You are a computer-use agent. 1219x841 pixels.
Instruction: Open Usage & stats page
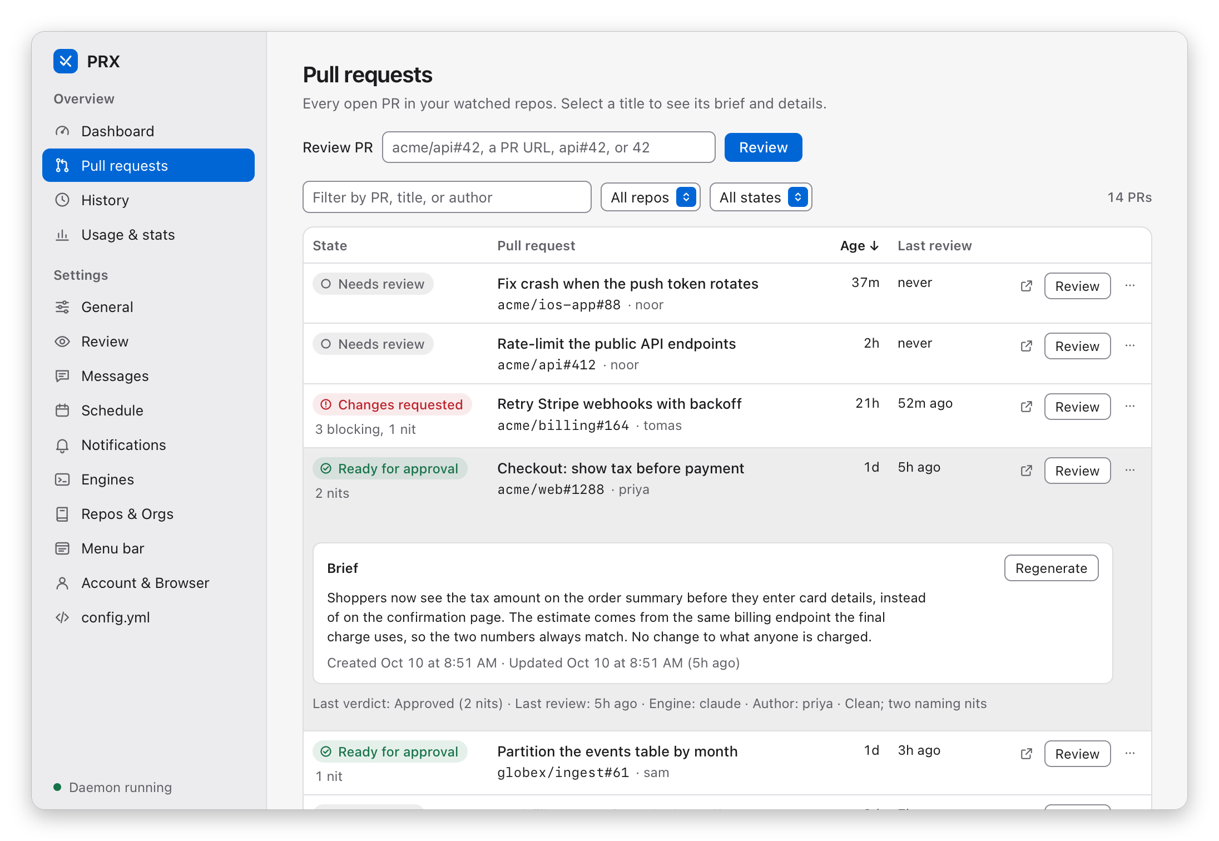click(x=148, y=235)
